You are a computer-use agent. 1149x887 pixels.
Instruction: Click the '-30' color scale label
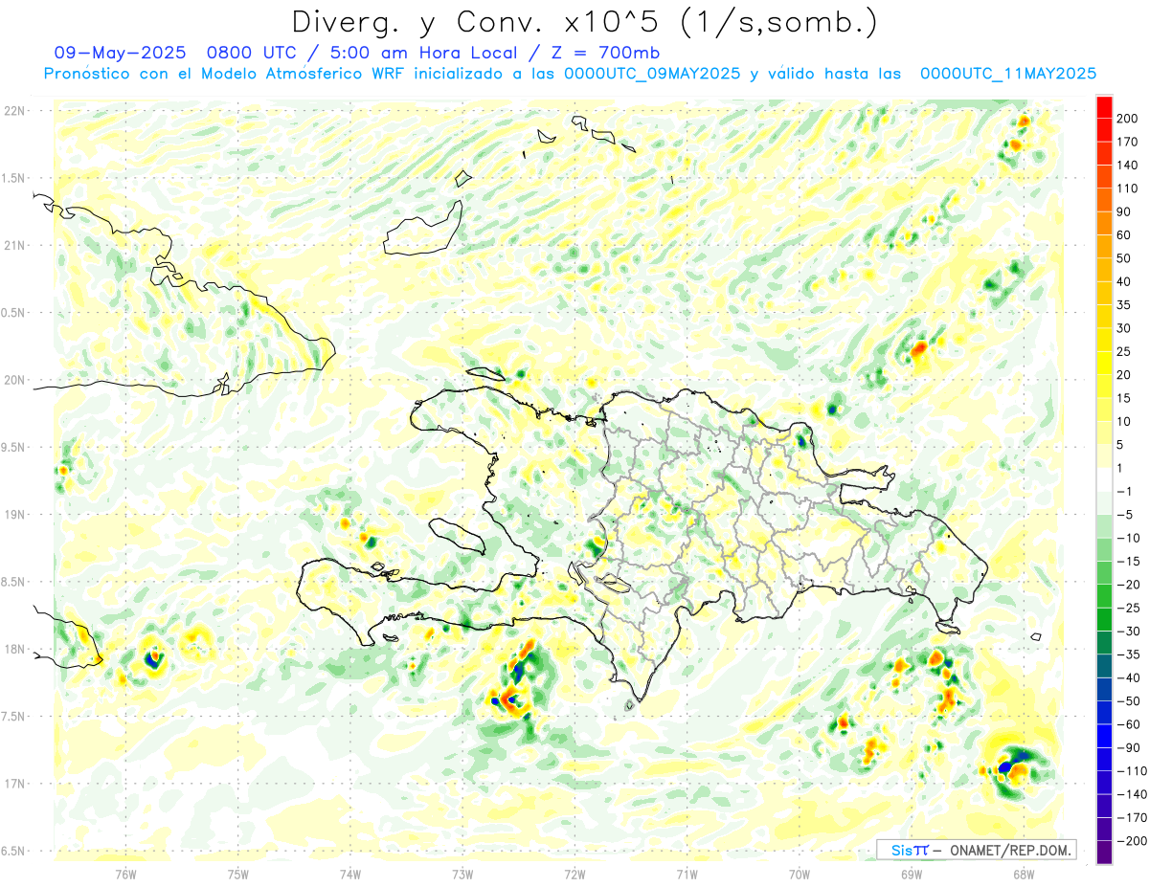[x=1129, y=631]
